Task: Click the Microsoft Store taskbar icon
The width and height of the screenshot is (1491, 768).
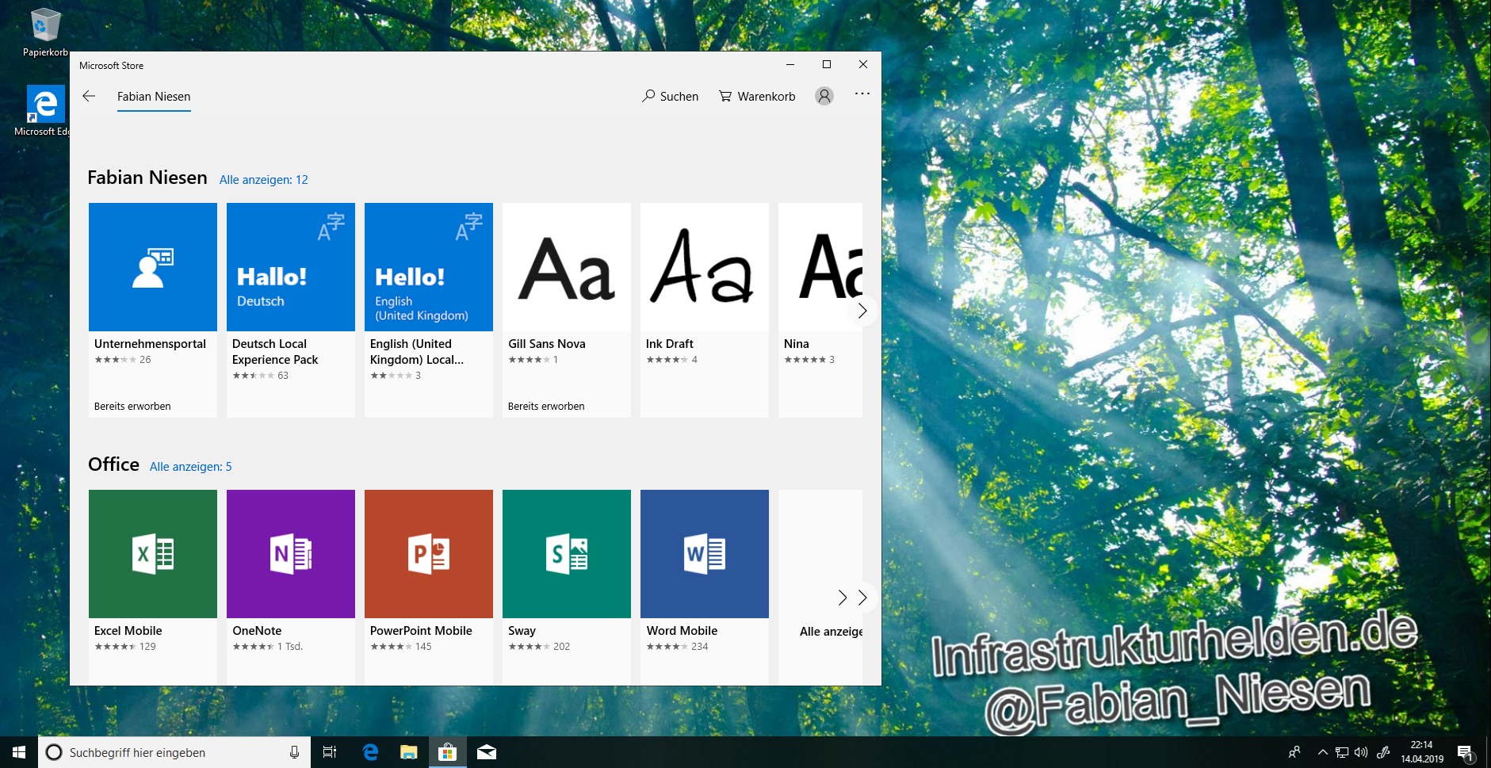Action: tap(448, 752)
